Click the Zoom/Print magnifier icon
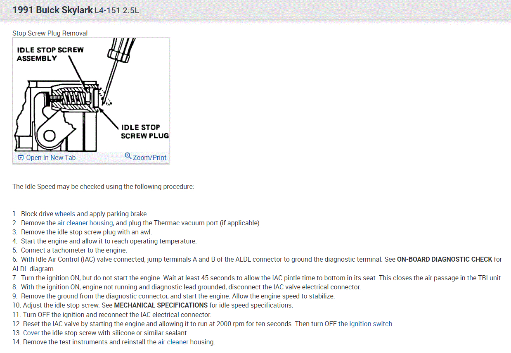The width and height of the screenshot is (511, 353). pyautogui.click(x=128, y=156)
